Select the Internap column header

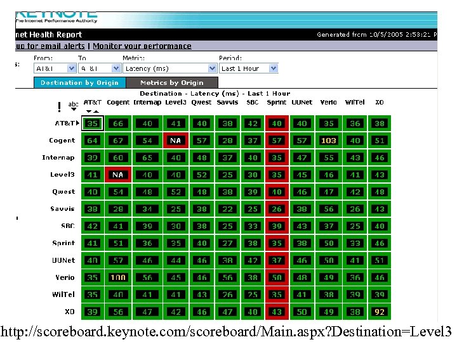(x=147, y=103)
